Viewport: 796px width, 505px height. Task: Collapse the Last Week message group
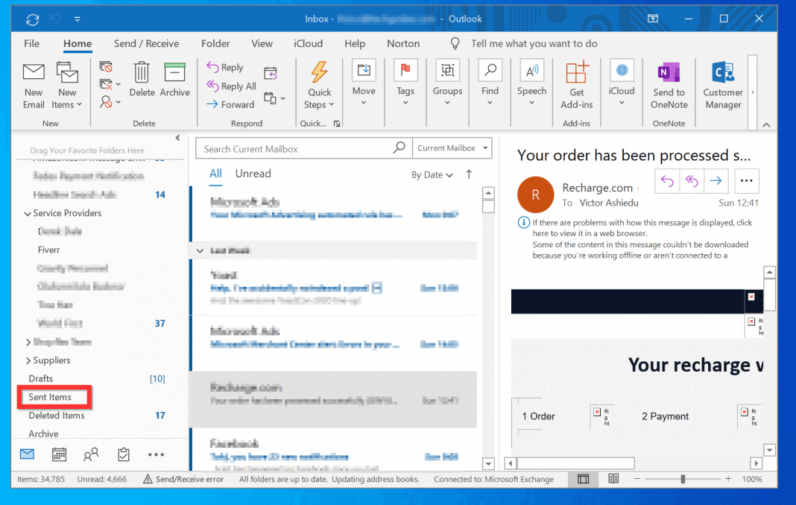200,251
